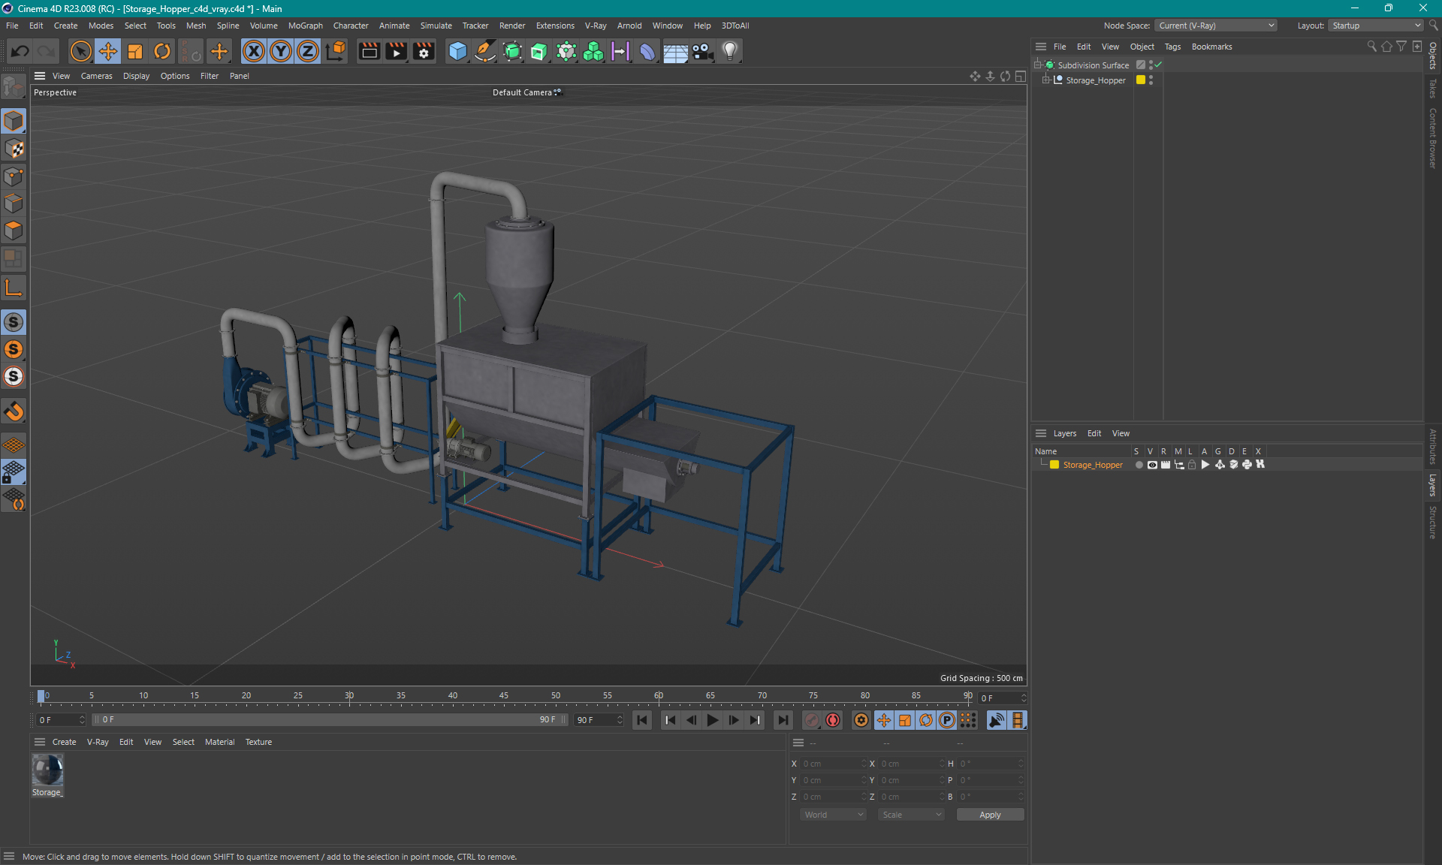Expand the Storage_Hopper object in tree
Image resolution: width=1442 pixels, height=865 pixels.
click(x=1045, y=80)
